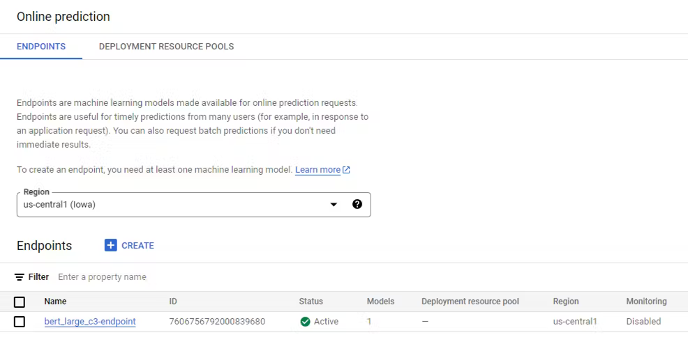Click the green Active status checkmark icon
The height and width of the screenshot is (337, 688).
[305, 322]
